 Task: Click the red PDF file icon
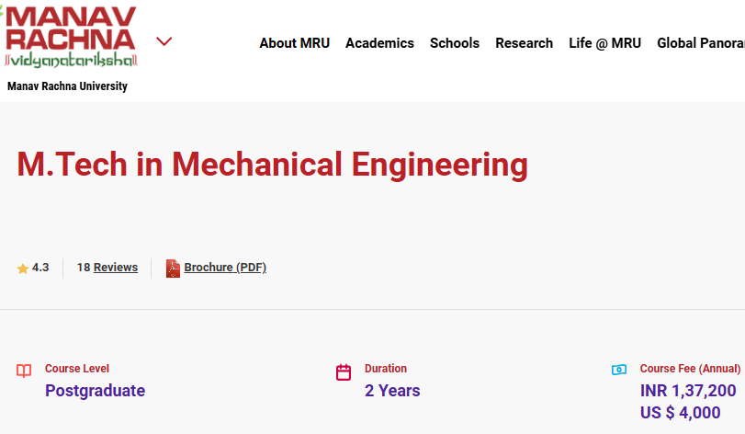[173, 268]
